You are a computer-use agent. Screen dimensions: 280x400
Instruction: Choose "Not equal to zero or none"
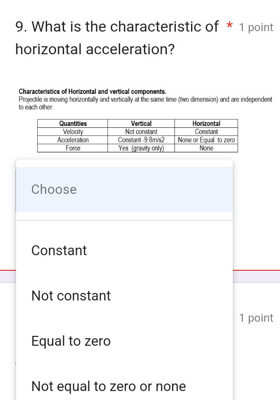tap(108, 386)
